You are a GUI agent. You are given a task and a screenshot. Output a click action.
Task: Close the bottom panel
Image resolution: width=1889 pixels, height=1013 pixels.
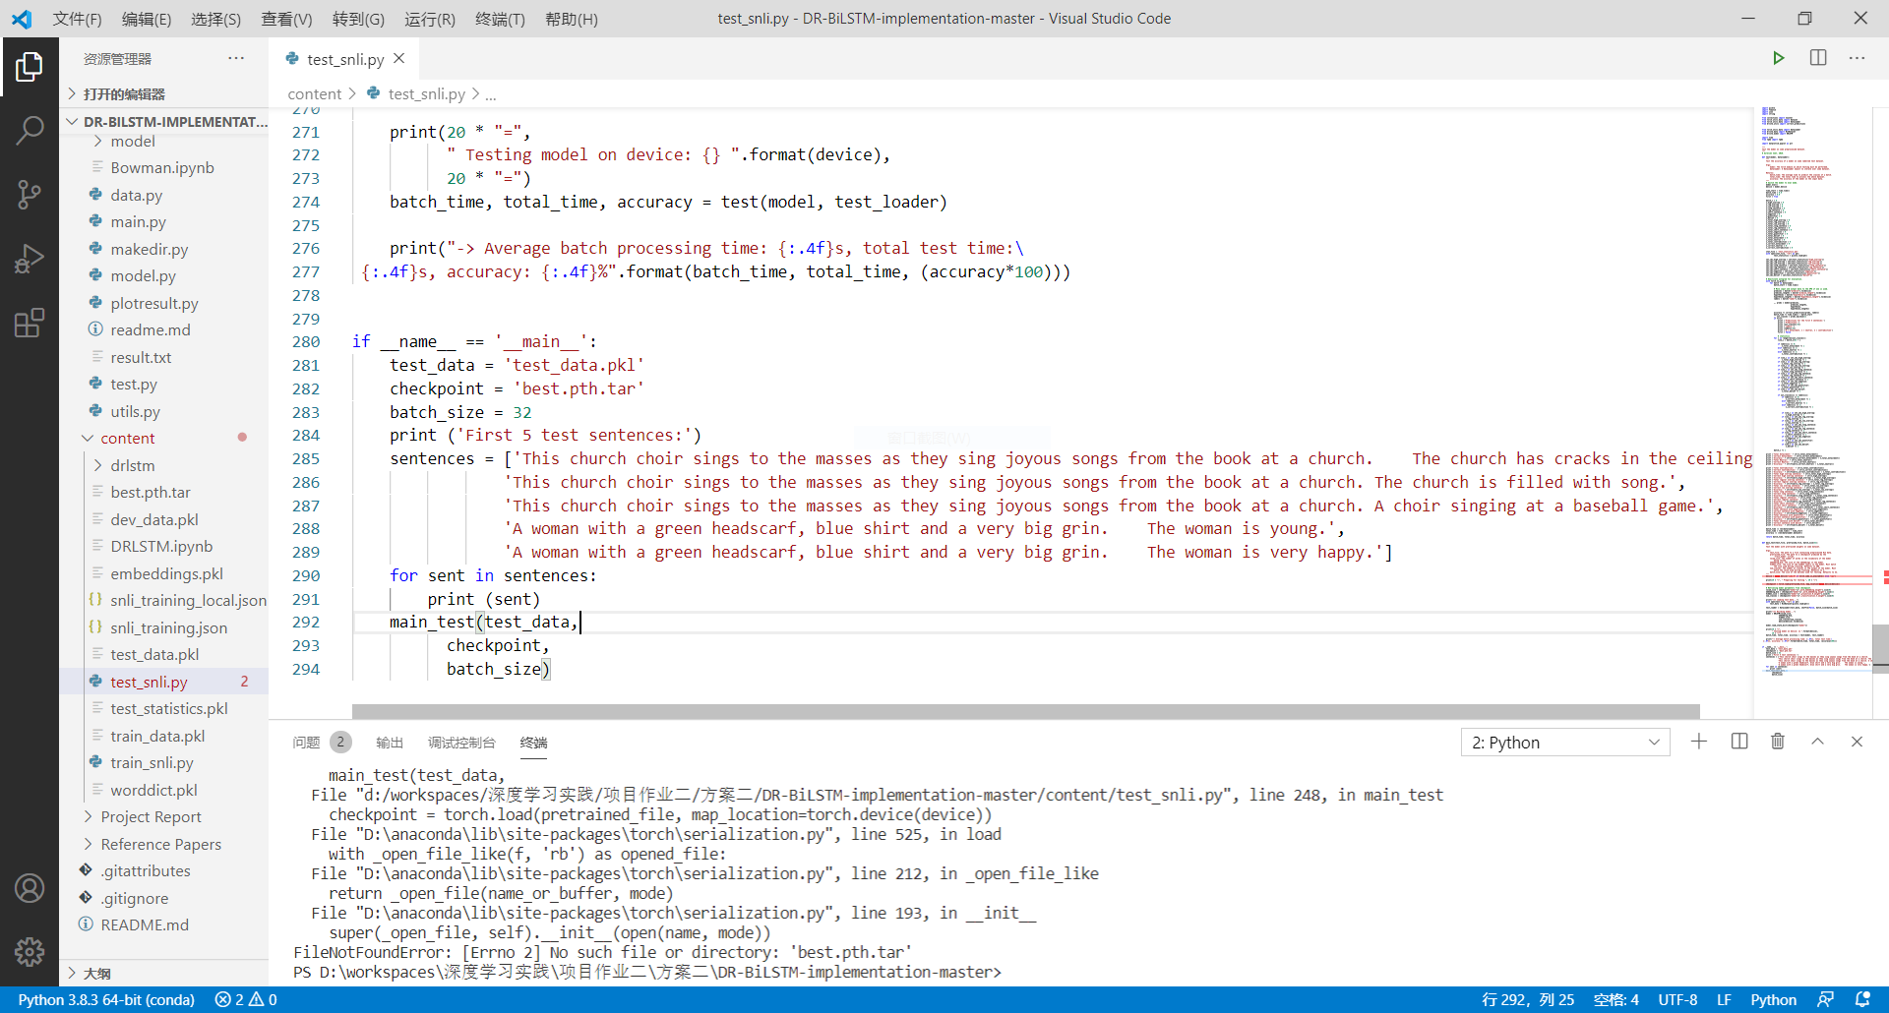point(1857,742)
